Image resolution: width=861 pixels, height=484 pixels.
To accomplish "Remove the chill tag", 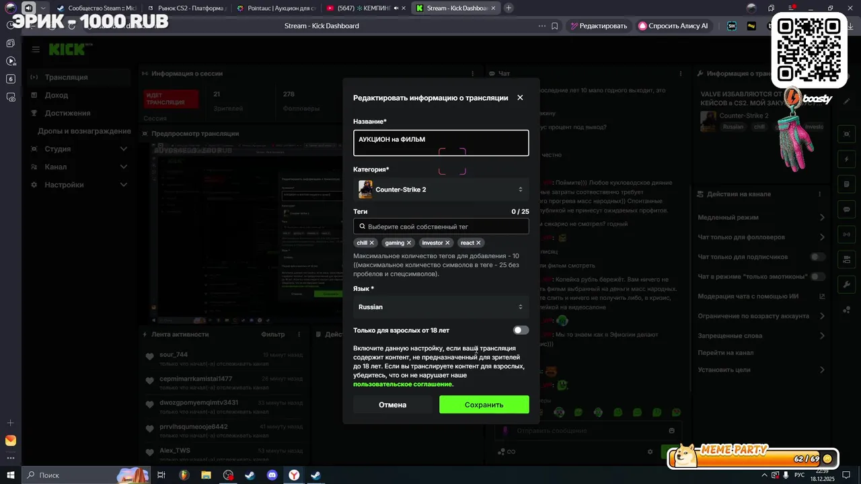I will point(371,243).
